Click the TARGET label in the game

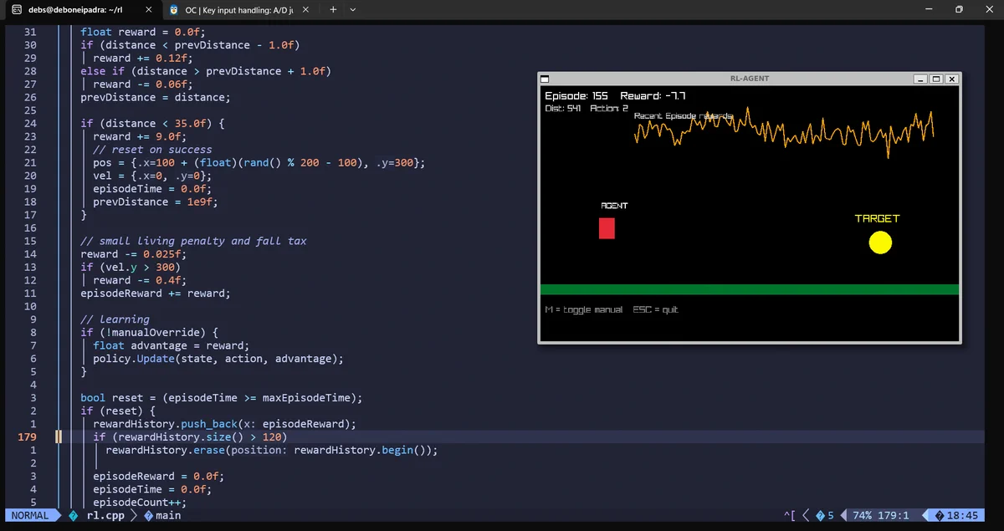click(877, 218)
